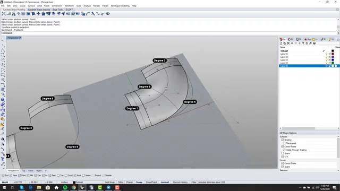
Task: Toggle Planar in status bar
Action: tap(130, 183)
